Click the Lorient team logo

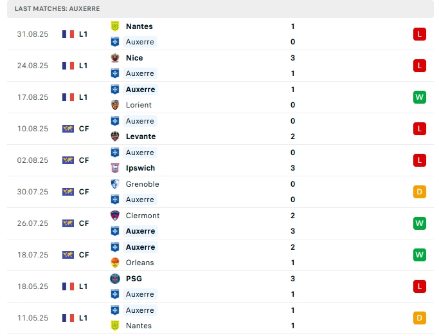[x=116, y=105]
